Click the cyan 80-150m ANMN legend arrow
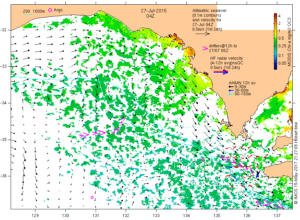 pyautogui.click(x=231, y=94)
